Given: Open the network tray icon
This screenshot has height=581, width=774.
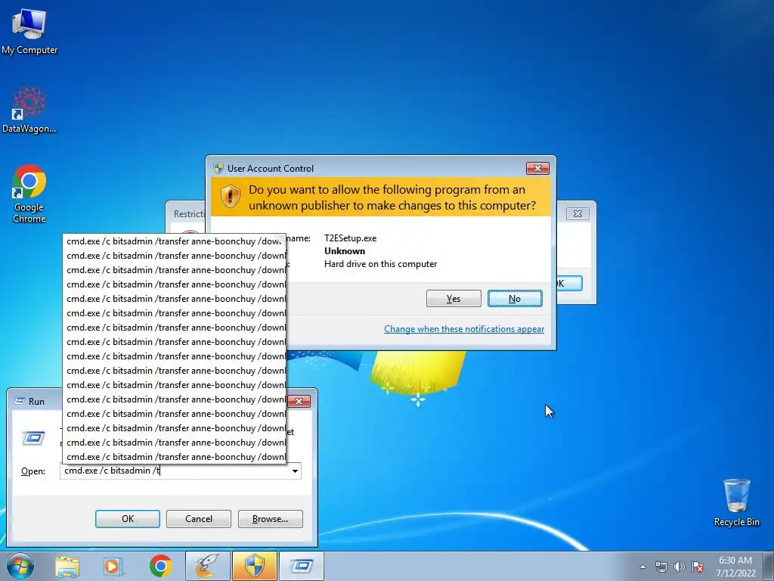Looking at the screenshot, I should click(661, 567).
